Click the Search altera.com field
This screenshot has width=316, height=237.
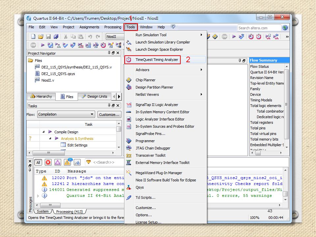coord(259,28)
